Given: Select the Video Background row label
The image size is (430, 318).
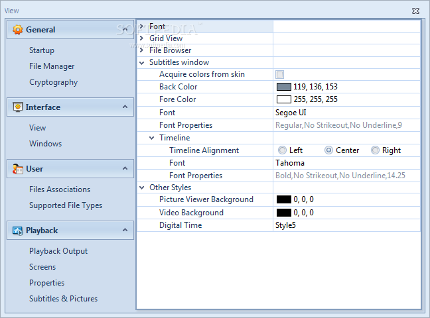Looking at the screenshot, I should click(x=191, y=213).
